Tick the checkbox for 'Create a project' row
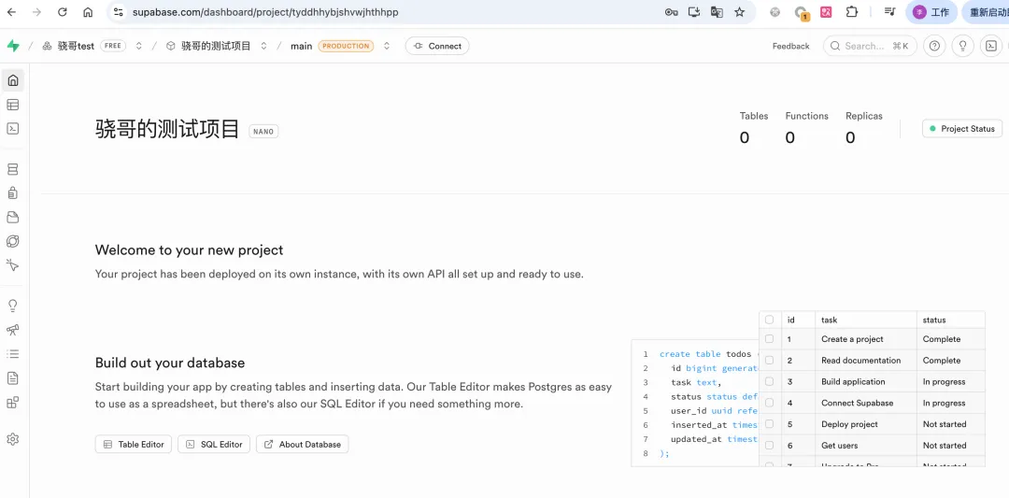The width and height of the screenshot is (1009, 498). pyautogui.click(x=769, y=339)
